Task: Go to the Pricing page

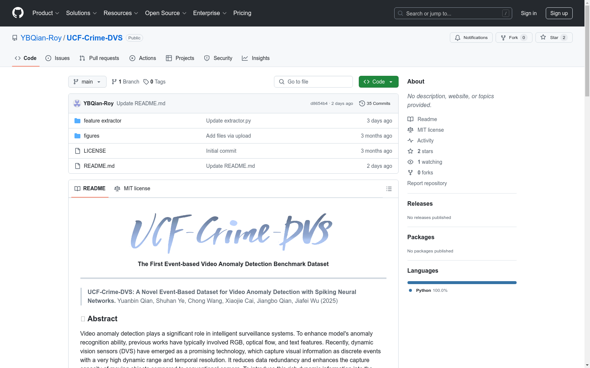Action: click(x=242, y=13)
